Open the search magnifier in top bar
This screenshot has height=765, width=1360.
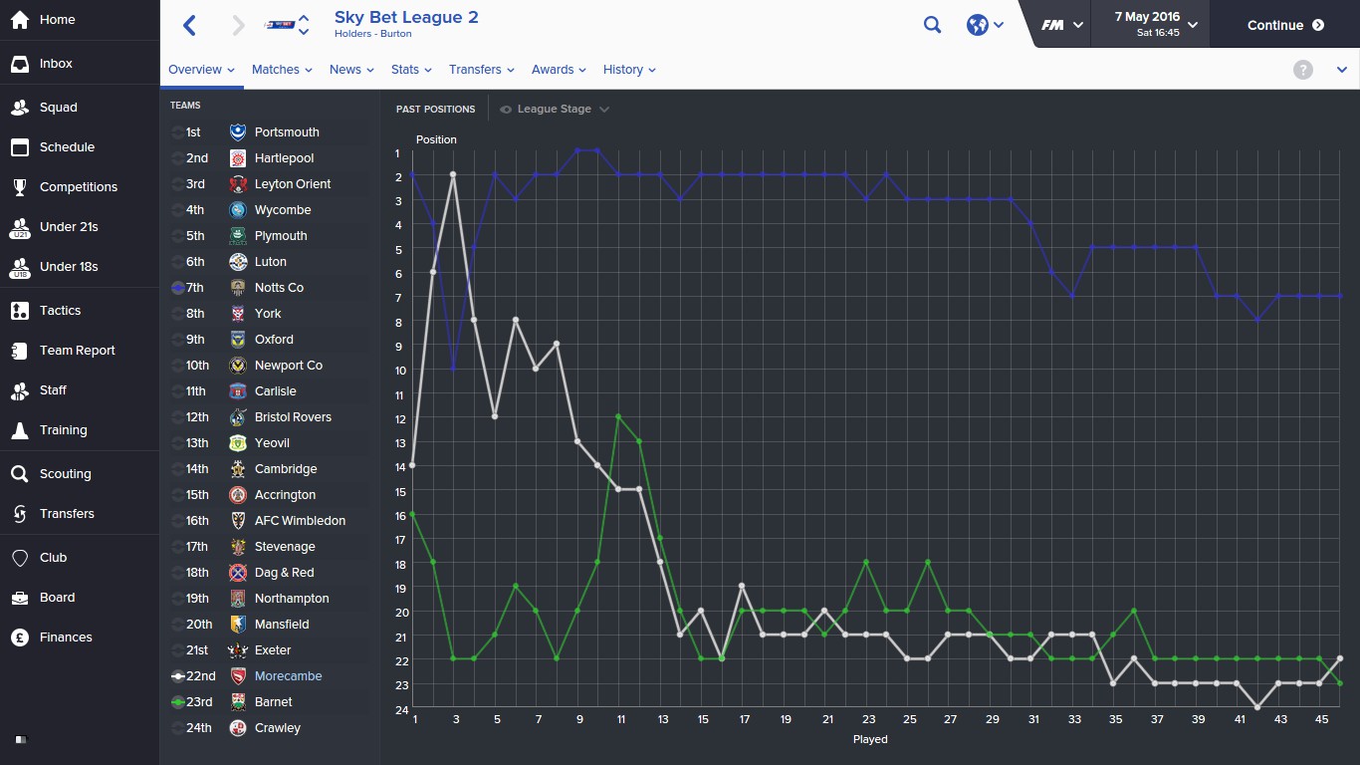click(x=932, y=26)
